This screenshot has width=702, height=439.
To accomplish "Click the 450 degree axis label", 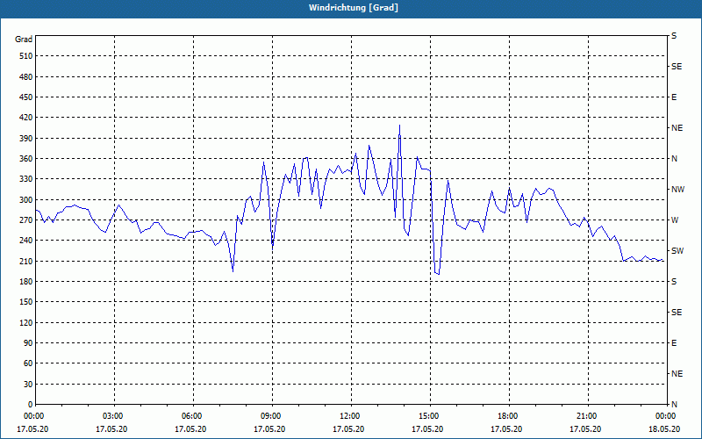I will pyautogui.click(x=26, y=97).
